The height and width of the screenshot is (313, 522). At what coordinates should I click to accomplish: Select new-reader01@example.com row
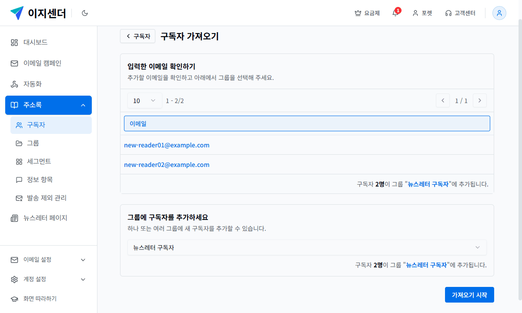pyautogui.click(x=307, y=145)
